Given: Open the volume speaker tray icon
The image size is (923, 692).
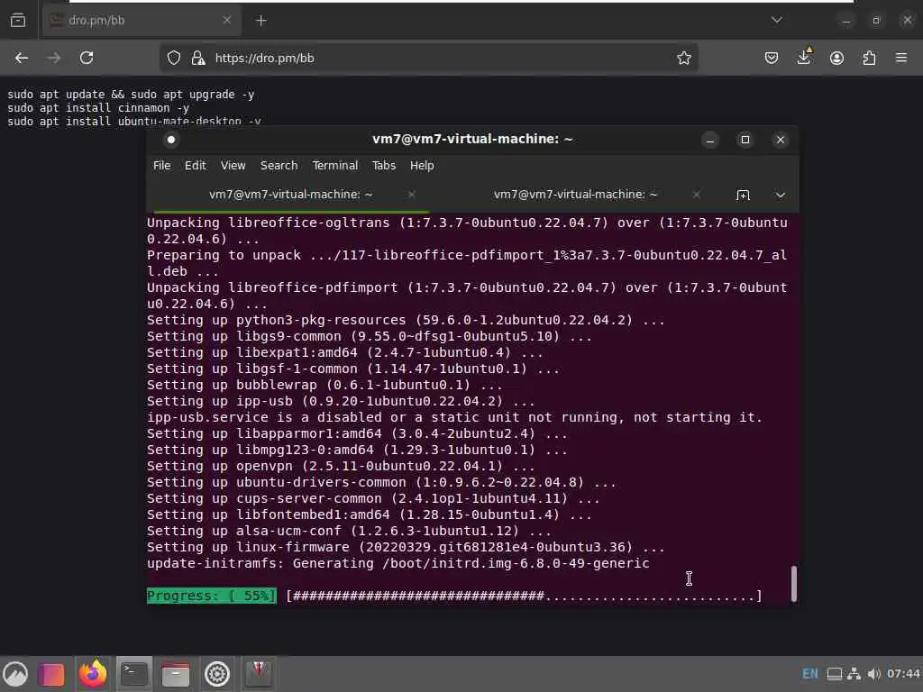Looking at the screenshot, I should [874, 674].
